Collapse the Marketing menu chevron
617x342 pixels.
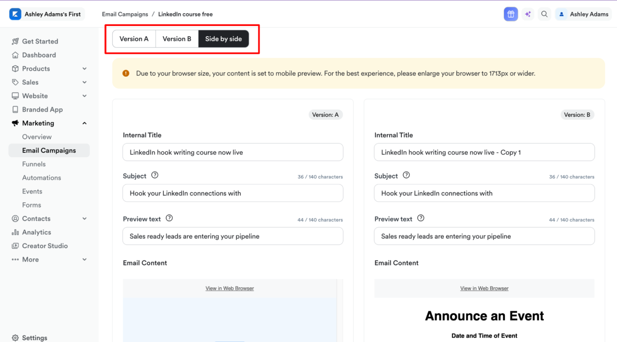pyautogui.click(x=85, y=123)
